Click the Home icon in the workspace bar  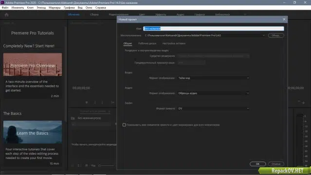[x=6, y=15]
